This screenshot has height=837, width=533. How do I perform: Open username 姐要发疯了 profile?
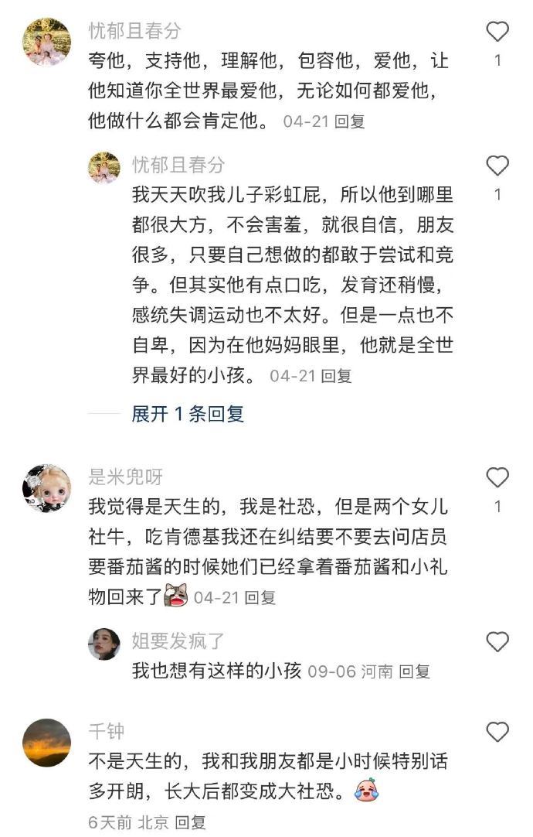178,641
